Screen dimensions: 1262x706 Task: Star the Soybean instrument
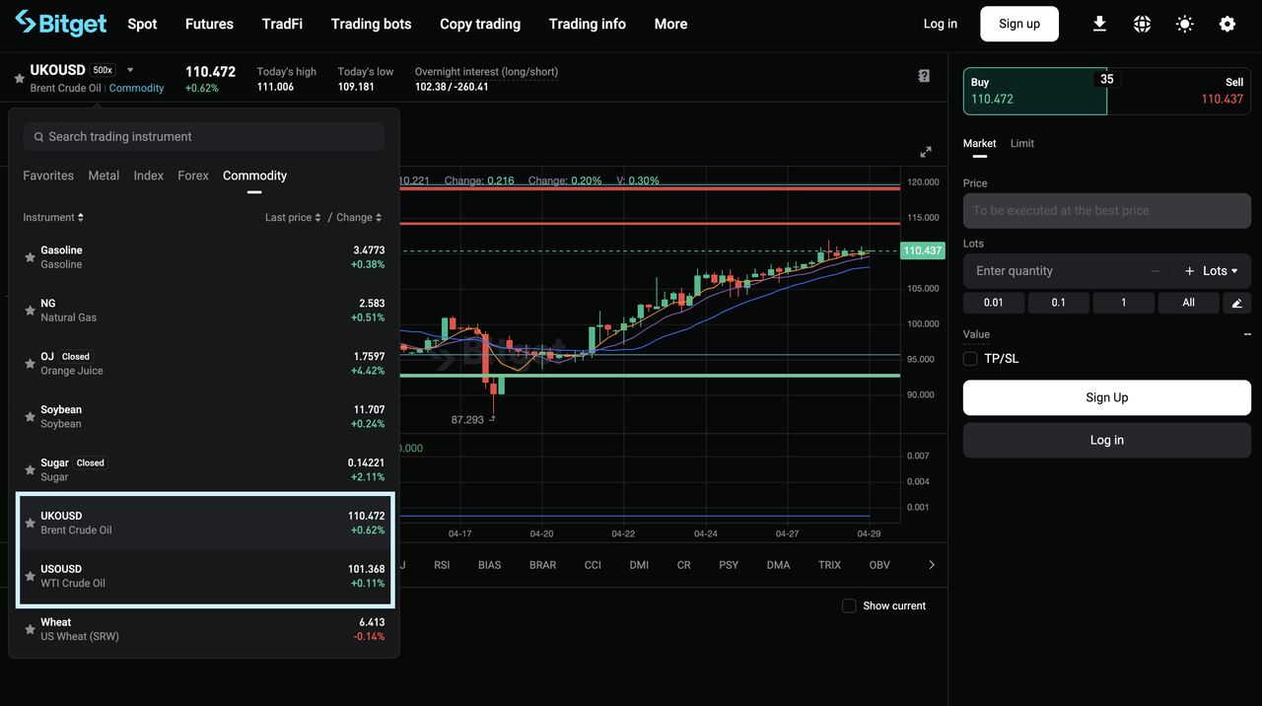[30, 417]
